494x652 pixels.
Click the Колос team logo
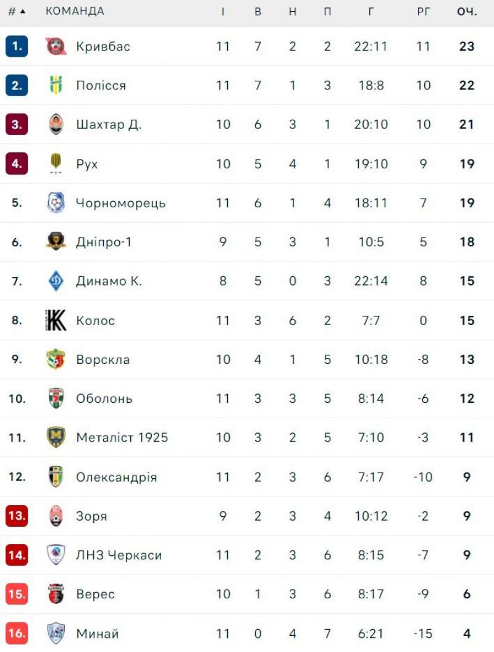(56, 320)
